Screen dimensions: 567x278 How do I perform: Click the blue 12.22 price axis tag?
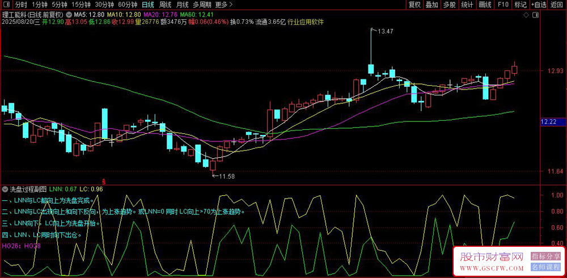[x=552, y=123]
